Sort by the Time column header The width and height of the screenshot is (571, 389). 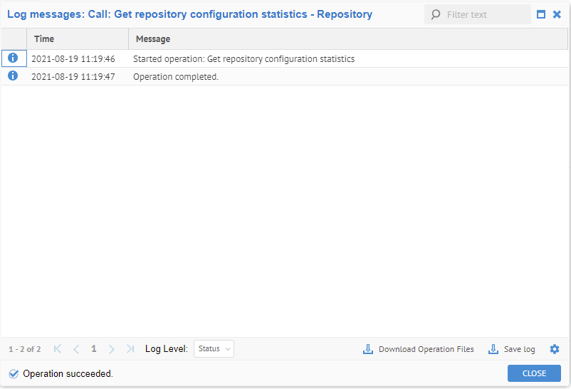[44, 39]
